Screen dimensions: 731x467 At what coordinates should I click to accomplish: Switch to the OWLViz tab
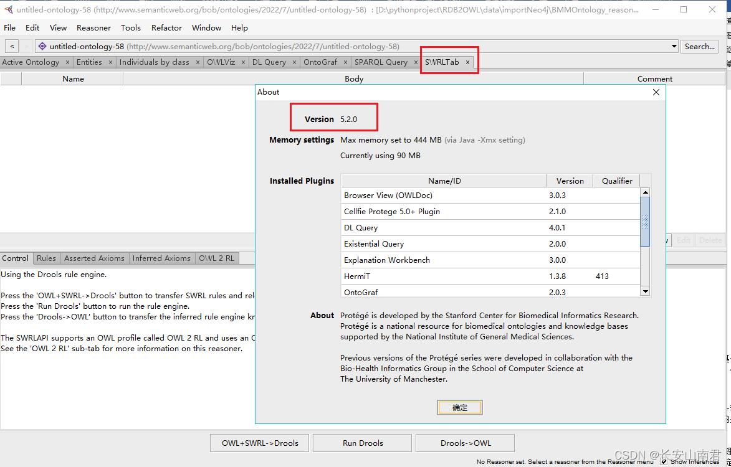221,62
